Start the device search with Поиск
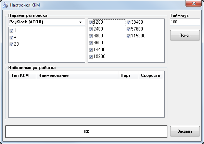The width and height of the screenshot is (204, 144). 185,35
